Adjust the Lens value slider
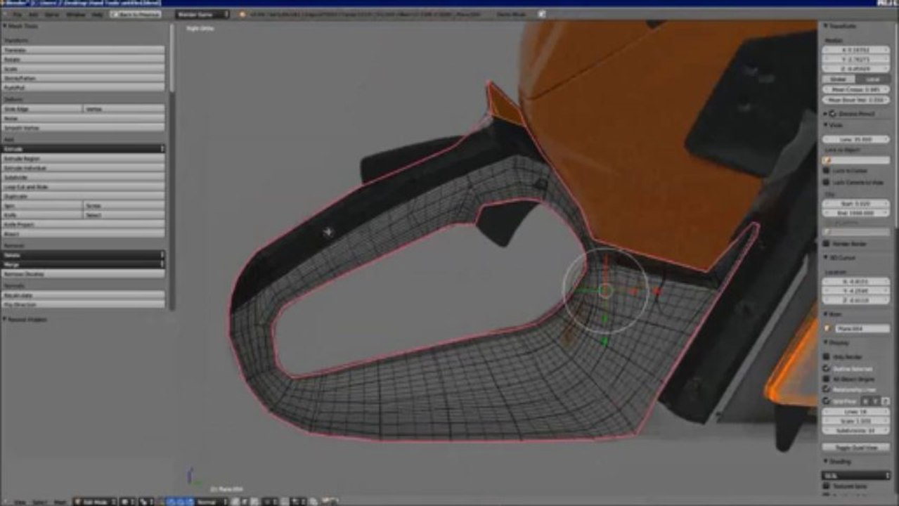 856,139
